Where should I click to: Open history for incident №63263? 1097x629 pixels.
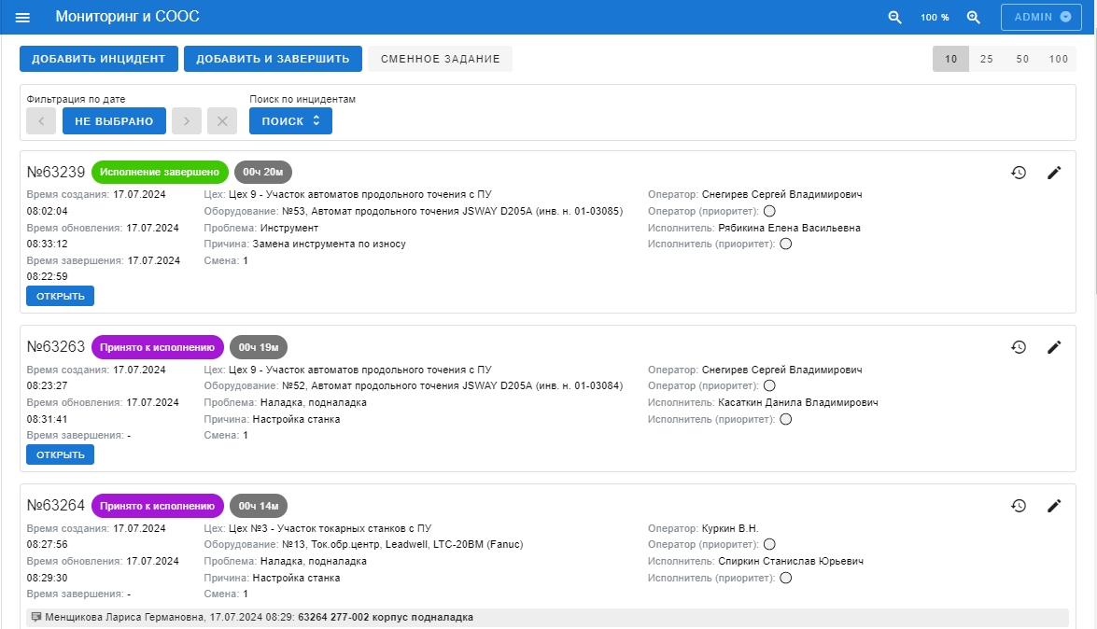pyautogui.click(x=1019, y=347)
